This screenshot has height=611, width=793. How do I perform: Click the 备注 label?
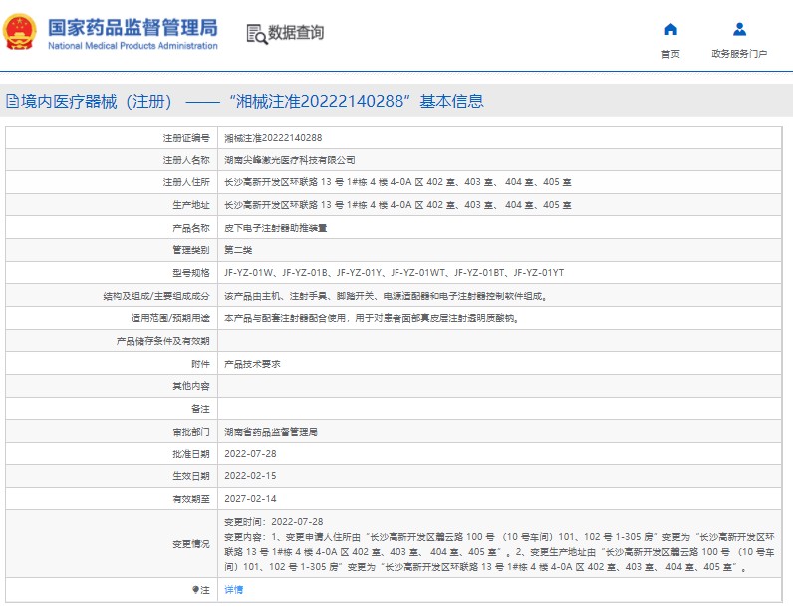click(200, 409)
